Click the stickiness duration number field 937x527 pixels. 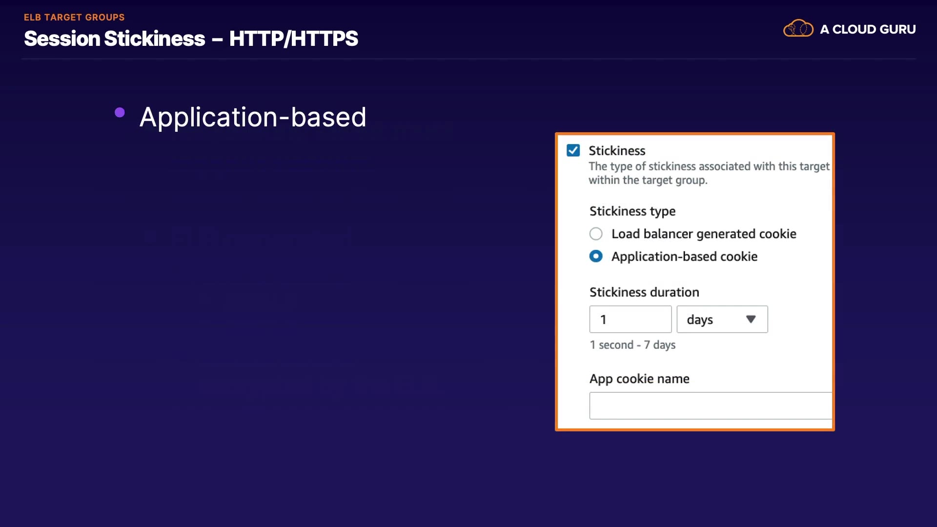[630, 320]
